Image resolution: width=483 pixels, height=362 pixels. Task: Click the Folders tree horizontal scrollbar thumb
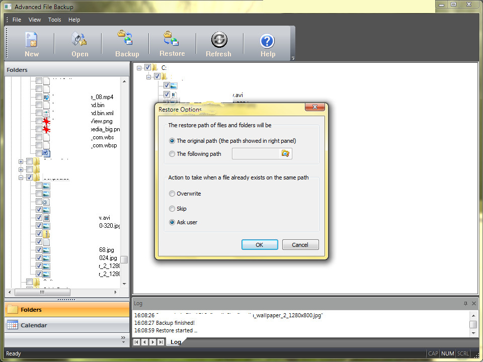coord(42,292)
